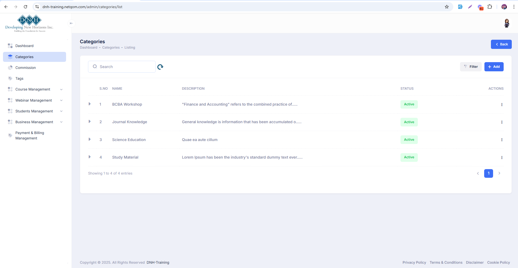
Task: Expand the Science Education row
Action: [90, 139]
